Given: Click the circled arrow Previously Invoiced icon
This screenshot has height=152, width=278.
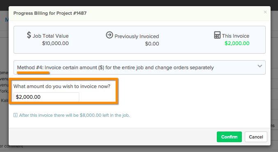Looking at the screenshot, I should point(109,35).
